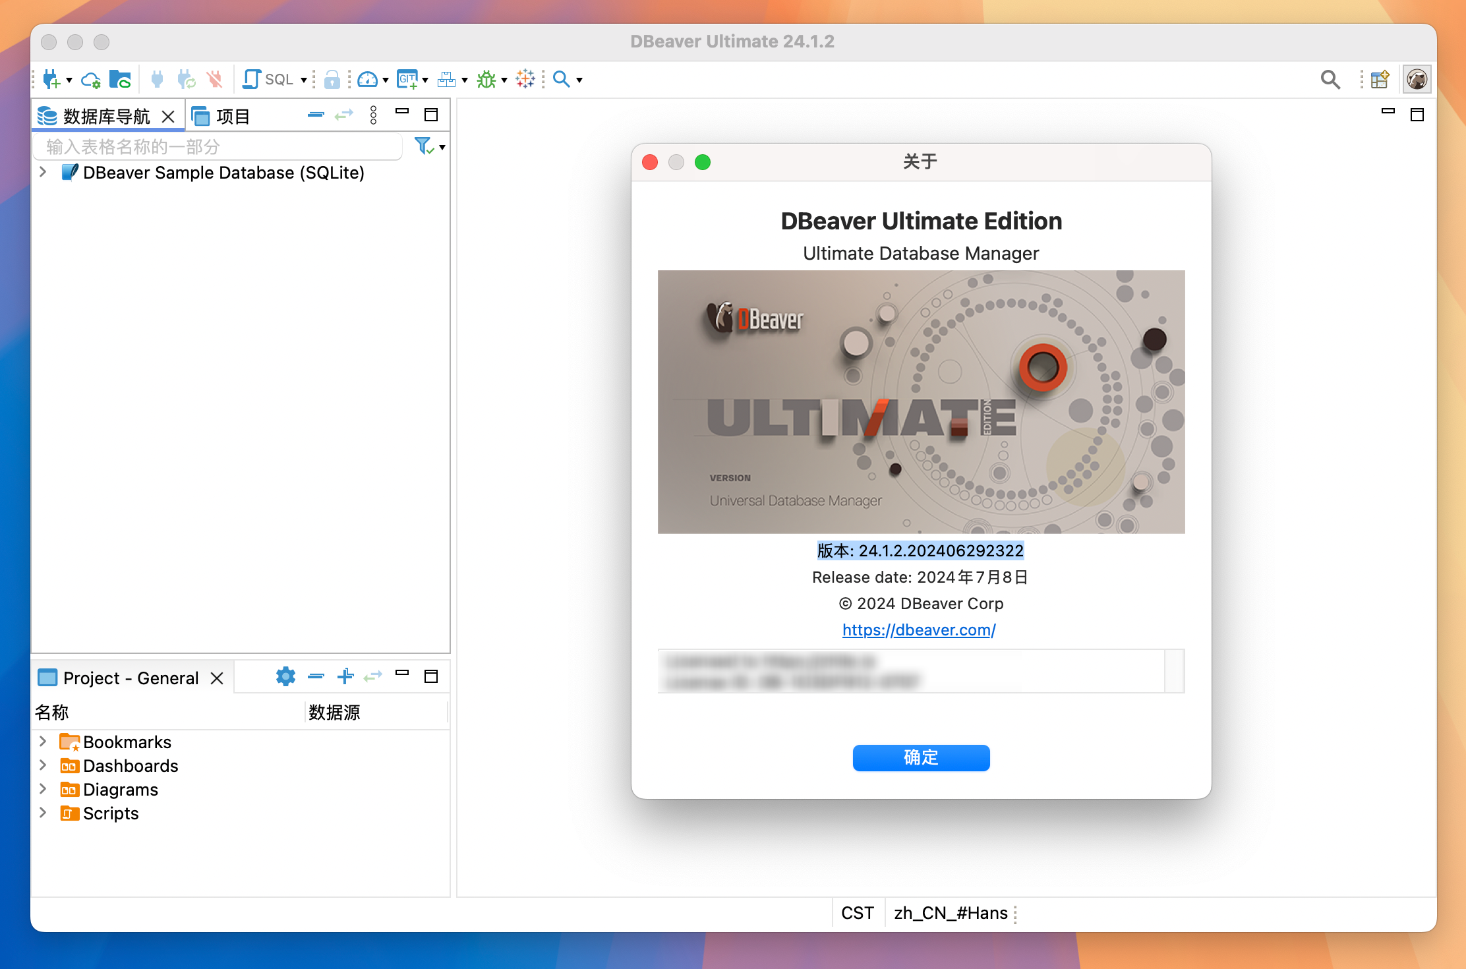Minimize the Project - General panel
The image size is (1466, 969).
coord(402,673)
